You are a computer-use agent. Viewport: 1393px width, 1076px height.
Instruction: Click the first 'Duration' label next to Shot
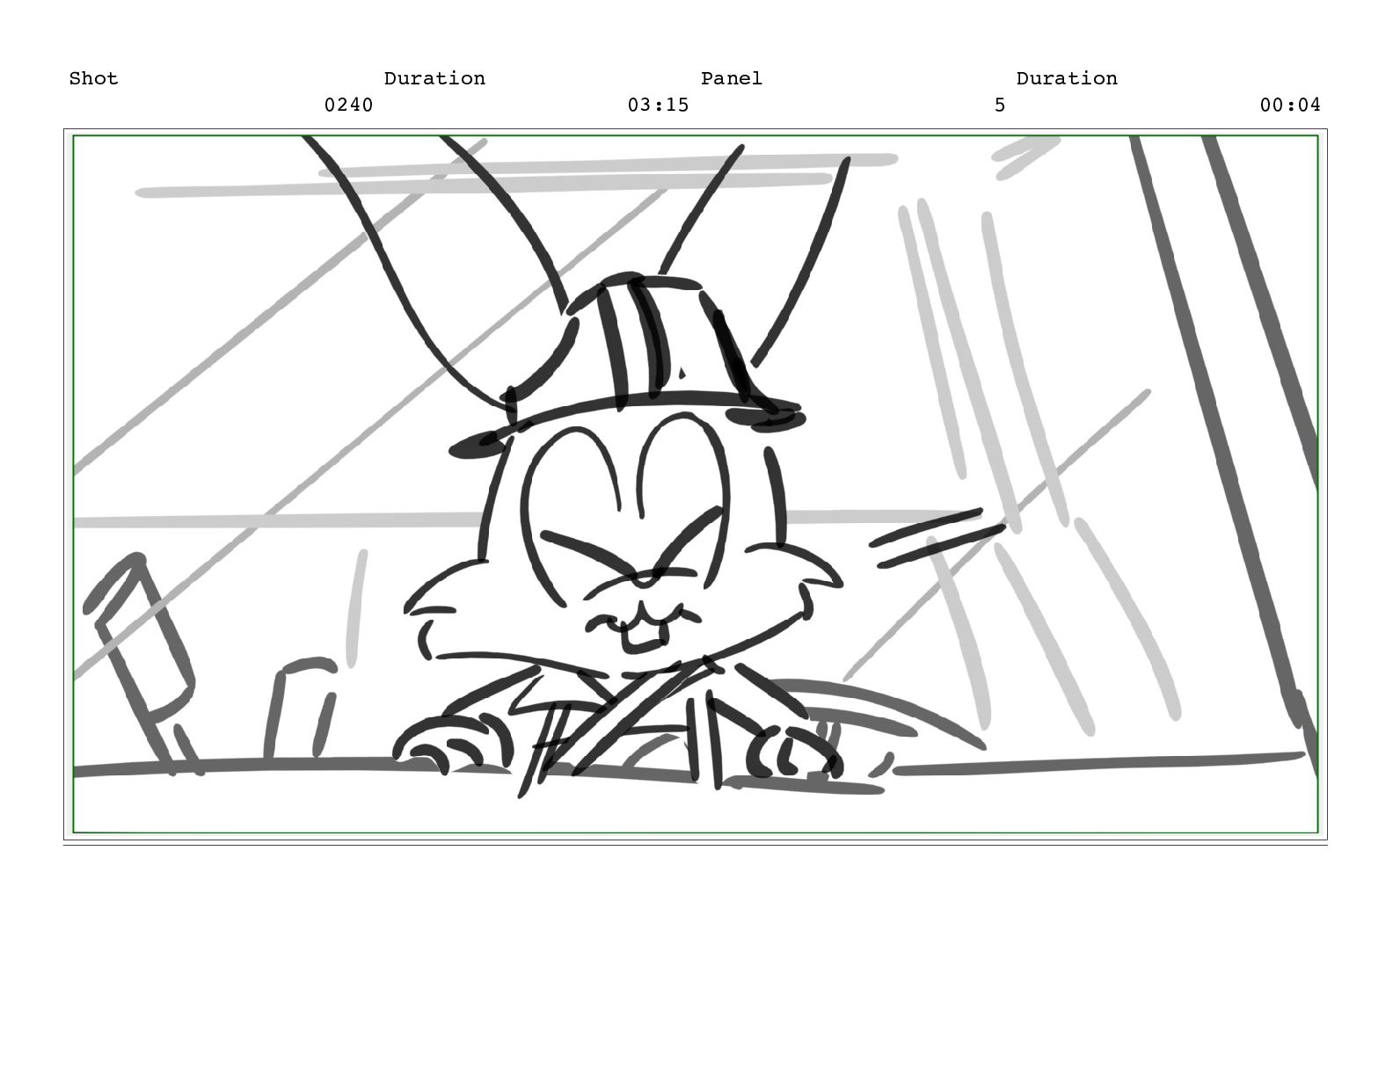434,78
